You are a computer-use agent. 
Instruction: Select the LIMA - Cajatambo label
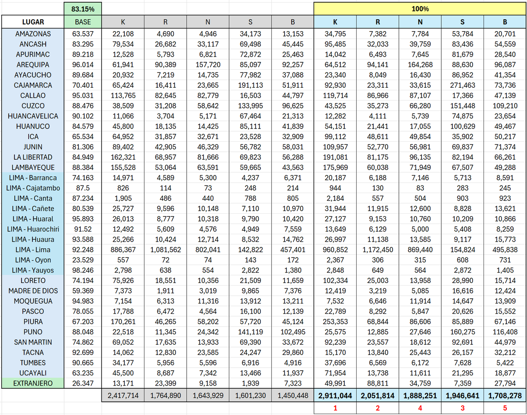(x=33, y=188)
